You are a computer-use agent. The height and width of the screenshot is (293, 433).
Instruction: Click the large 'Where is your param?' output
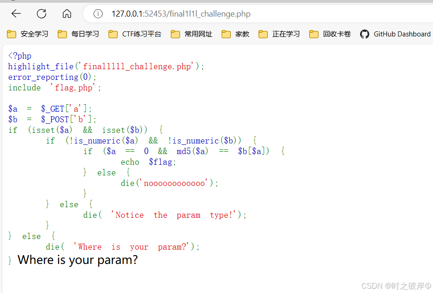[x=78, y=260]
